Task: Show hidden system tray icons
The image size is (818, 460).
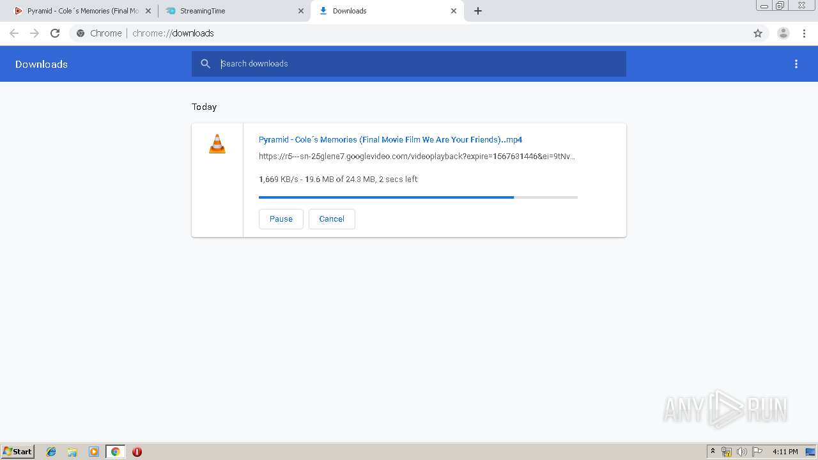Action: [713, 452]
